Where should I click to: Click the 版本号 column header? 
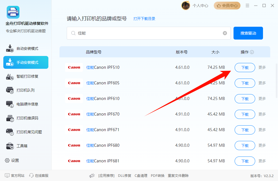(182, 52)
